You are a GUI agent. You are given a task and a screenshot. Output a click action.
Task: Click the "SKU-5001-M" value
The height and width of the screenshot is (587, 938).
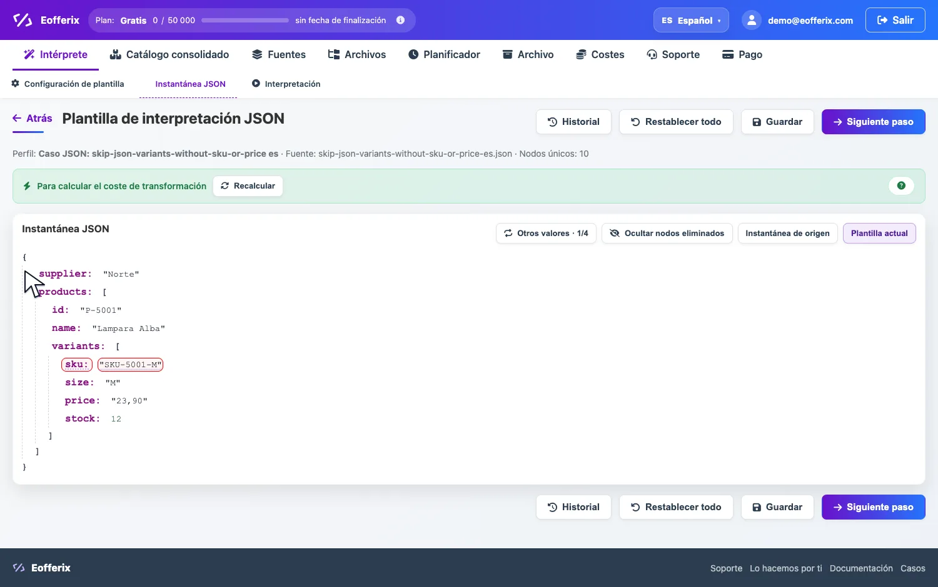[131, 364]
